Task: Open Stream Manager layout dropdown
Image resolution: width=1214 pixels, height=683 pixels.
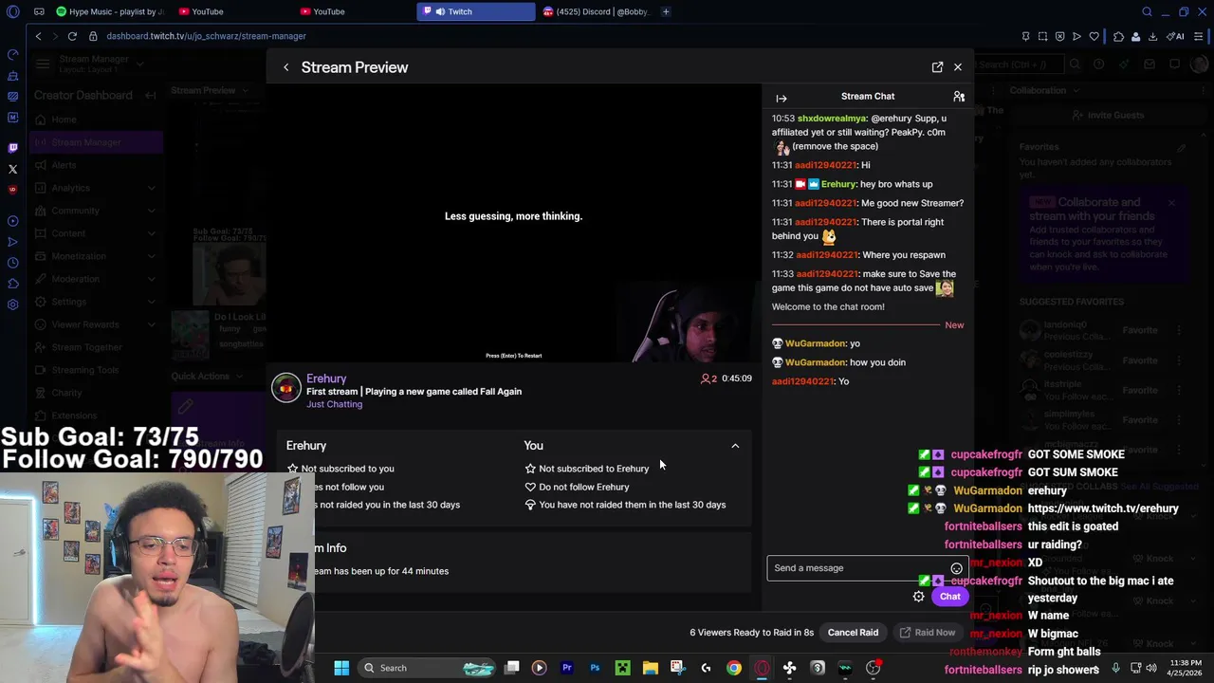Action: point(139,64)
